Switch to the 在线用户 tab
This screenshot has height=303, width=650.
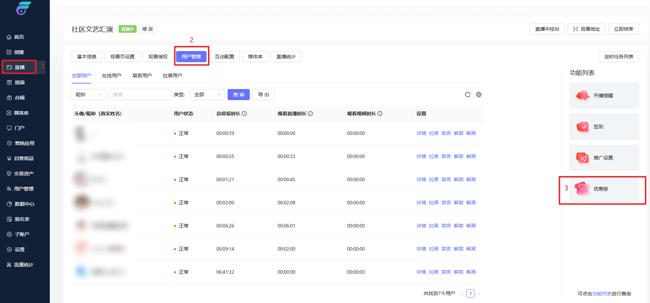point(111,76)
